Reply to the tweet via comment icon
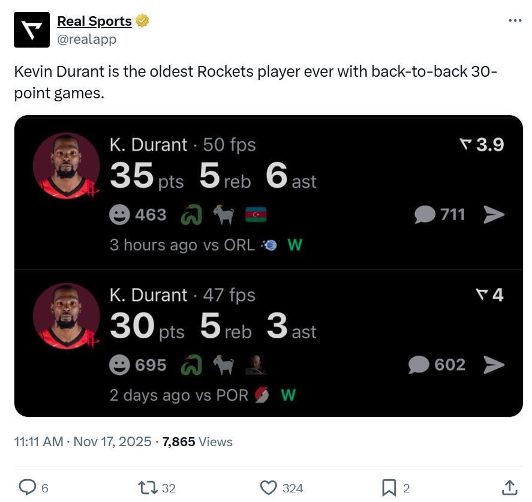 pyautogui.click(x=28, y=488)
